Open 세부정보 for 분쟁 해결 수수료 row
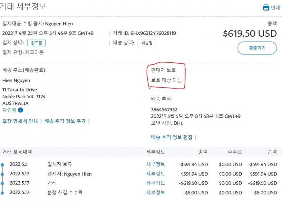Viewport: 282px width, 201px height. tap(156, 193)
